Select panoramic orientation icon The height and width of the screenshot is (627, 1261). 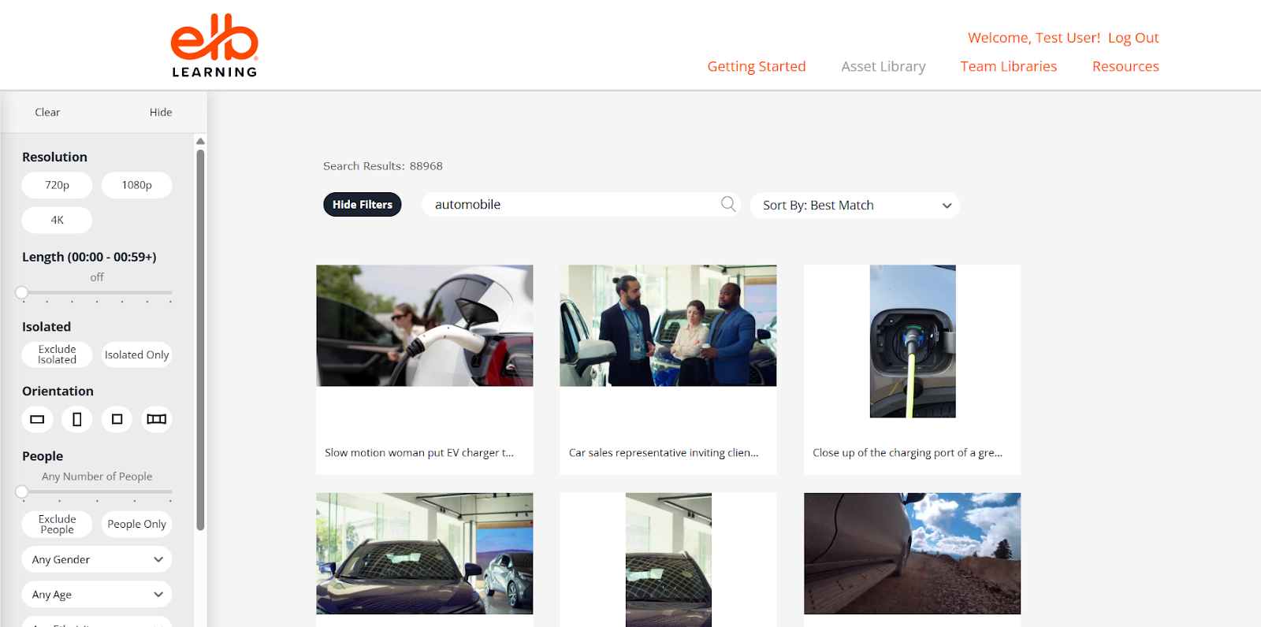(x=157, y=419)
